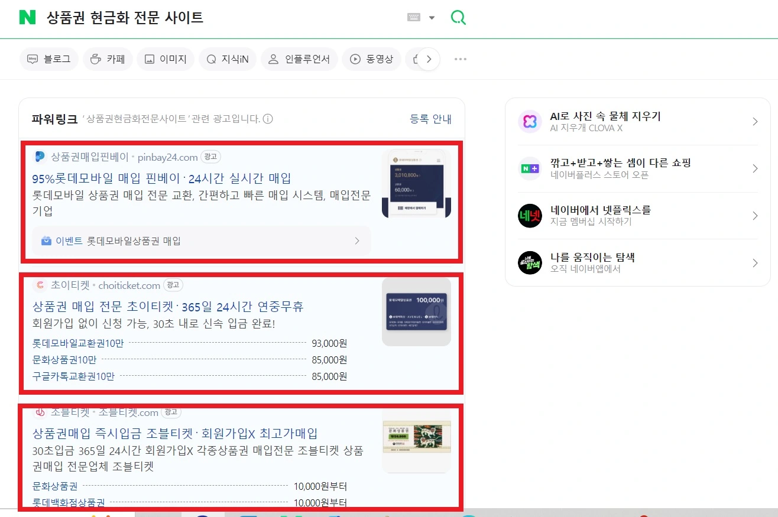
Task: Switch to the 이미지 tab
Action: pos(166,59)
